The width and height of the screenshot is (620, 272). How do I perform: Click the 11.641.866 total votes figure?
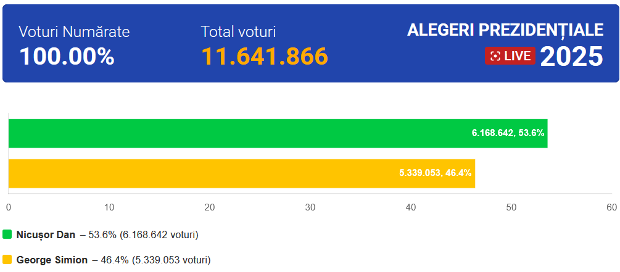point(265,57)
